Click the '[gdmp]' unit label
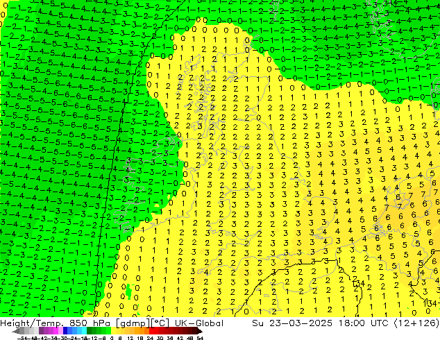The image size is (440, 340). click(133, 323)
